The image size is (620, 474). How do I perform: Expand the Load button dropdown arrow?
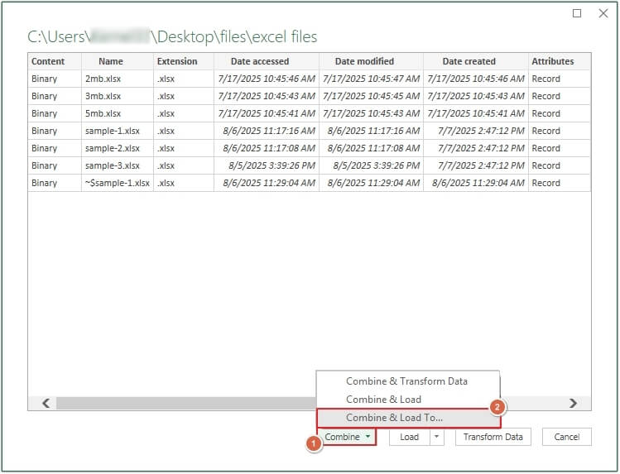click(437, 437)
